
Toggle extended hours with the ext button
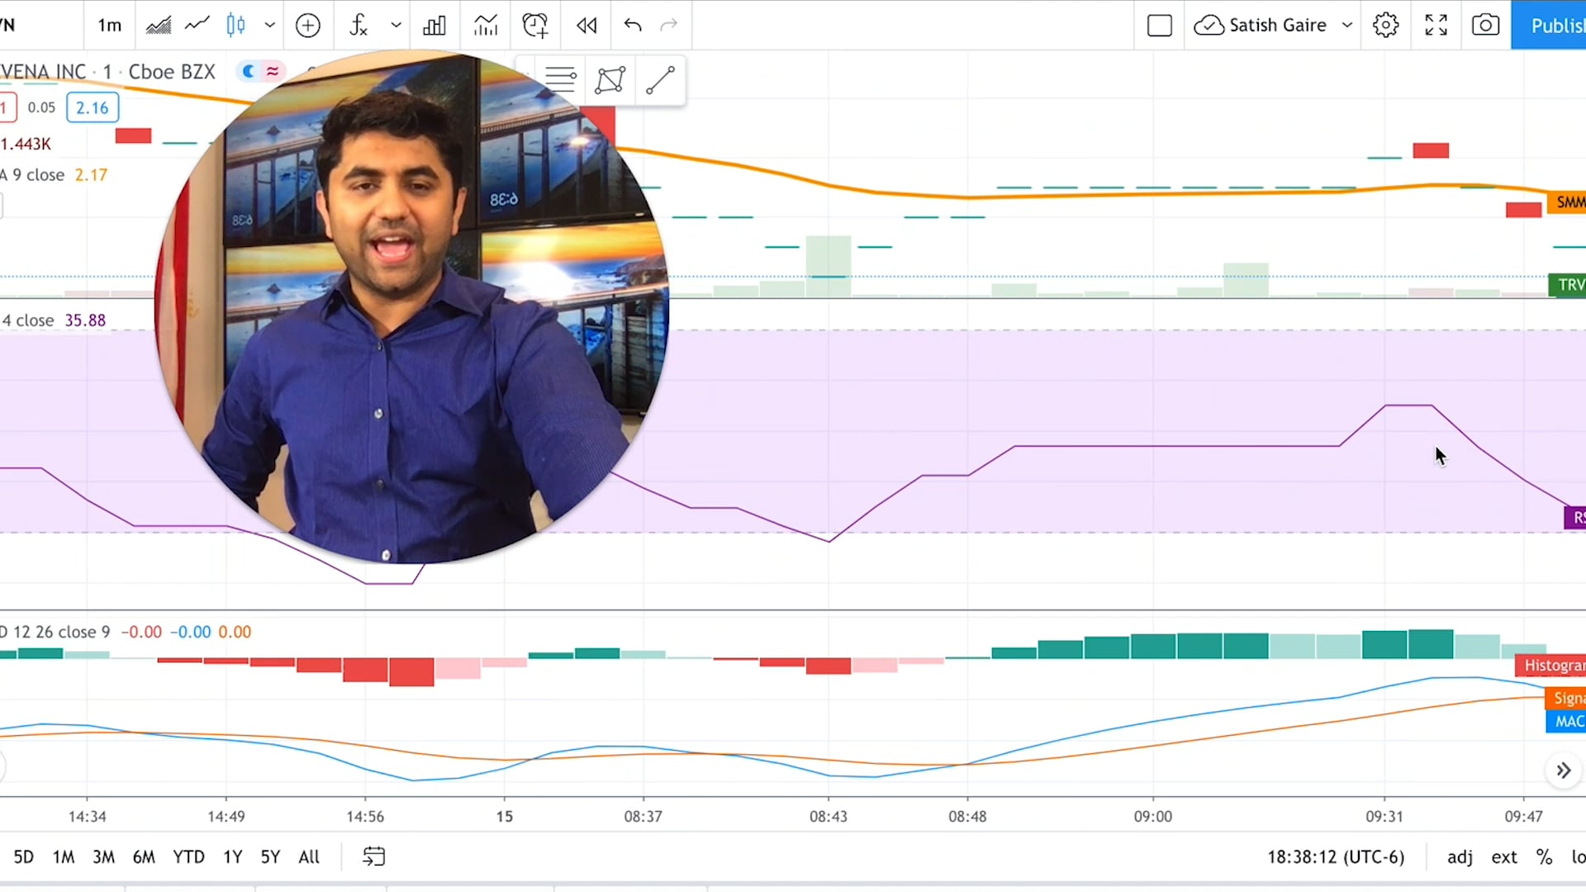click(x=1503, y=857)
